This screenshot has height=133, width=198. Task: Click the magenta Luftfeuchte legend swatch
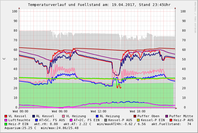point(6,120)
